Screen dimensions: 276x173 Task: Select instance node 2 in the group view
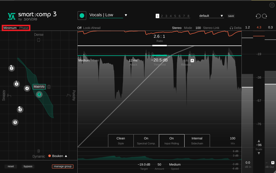coord(12,68)
